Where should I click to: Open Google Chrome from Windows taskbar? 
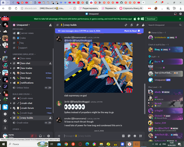coord(66,144)
